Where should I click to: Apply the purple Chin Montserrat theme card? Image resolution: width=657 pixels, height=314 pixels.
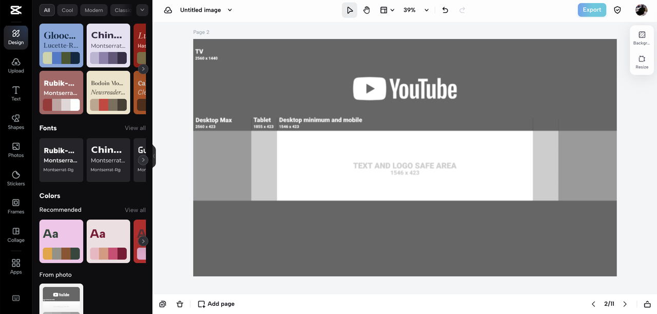coord(108,45)
